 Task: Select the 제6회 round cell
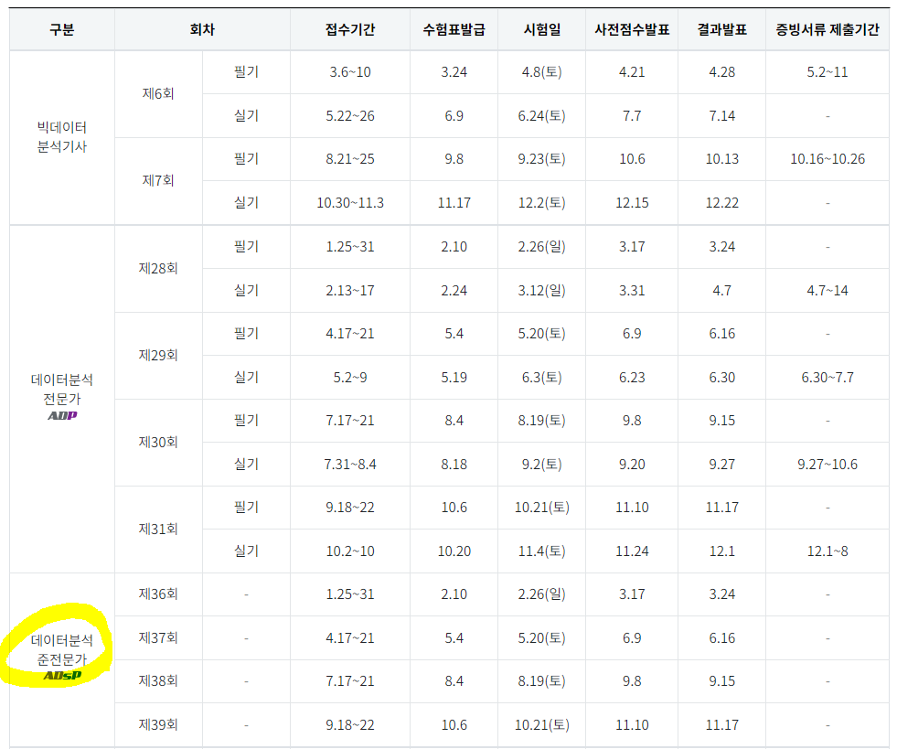[x=158, y=93]
